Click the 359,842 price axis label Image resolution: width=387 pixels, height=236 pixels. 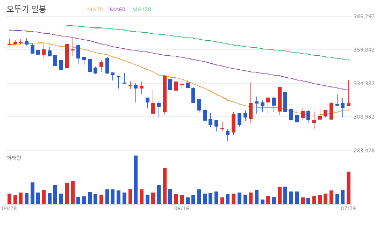364,50
